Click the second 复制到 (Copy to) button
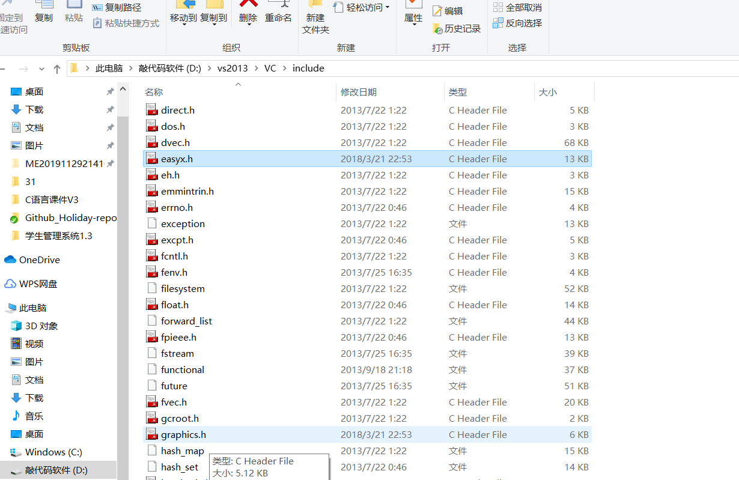The height and width of the screenshot is (480, 739). (213, 12)
